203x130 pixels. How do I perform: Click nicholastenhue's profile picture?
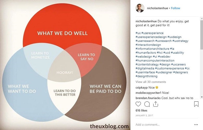click(140, 8)
